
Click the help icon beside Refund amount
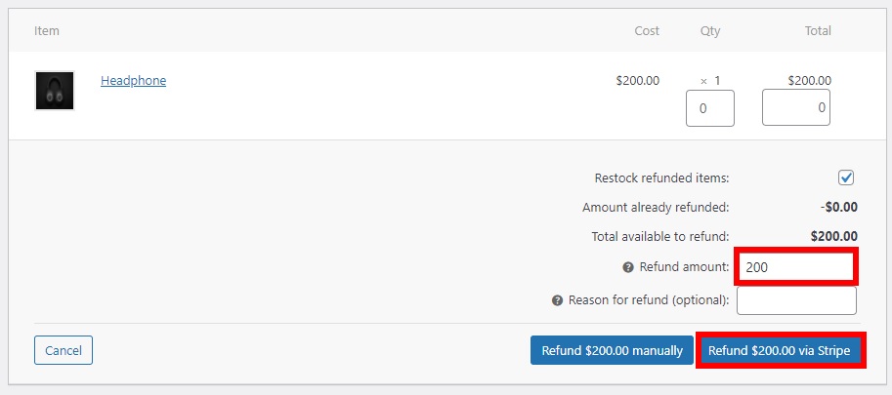click(x=628, y=267)
